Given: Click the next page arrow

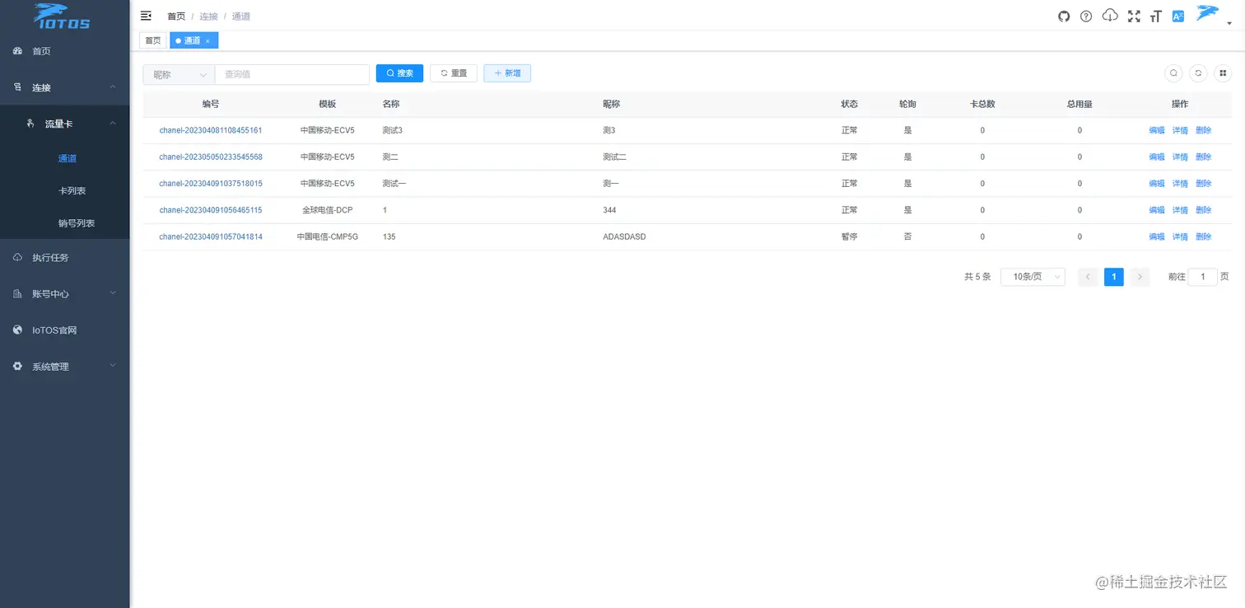Looking at the screenshot, I should tap(1140, 277).
